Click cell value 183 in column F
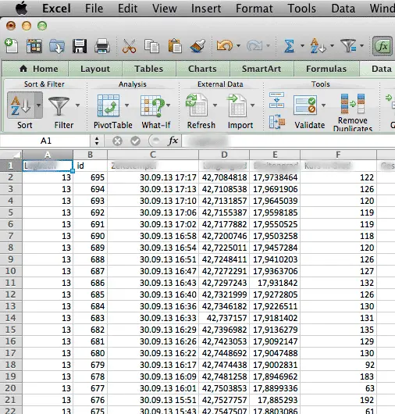 338,377
